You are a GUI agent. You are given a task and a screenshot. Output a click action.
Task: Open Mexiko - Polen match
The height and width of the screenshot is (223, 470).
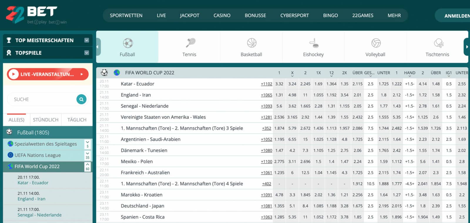tap(137, 161)
